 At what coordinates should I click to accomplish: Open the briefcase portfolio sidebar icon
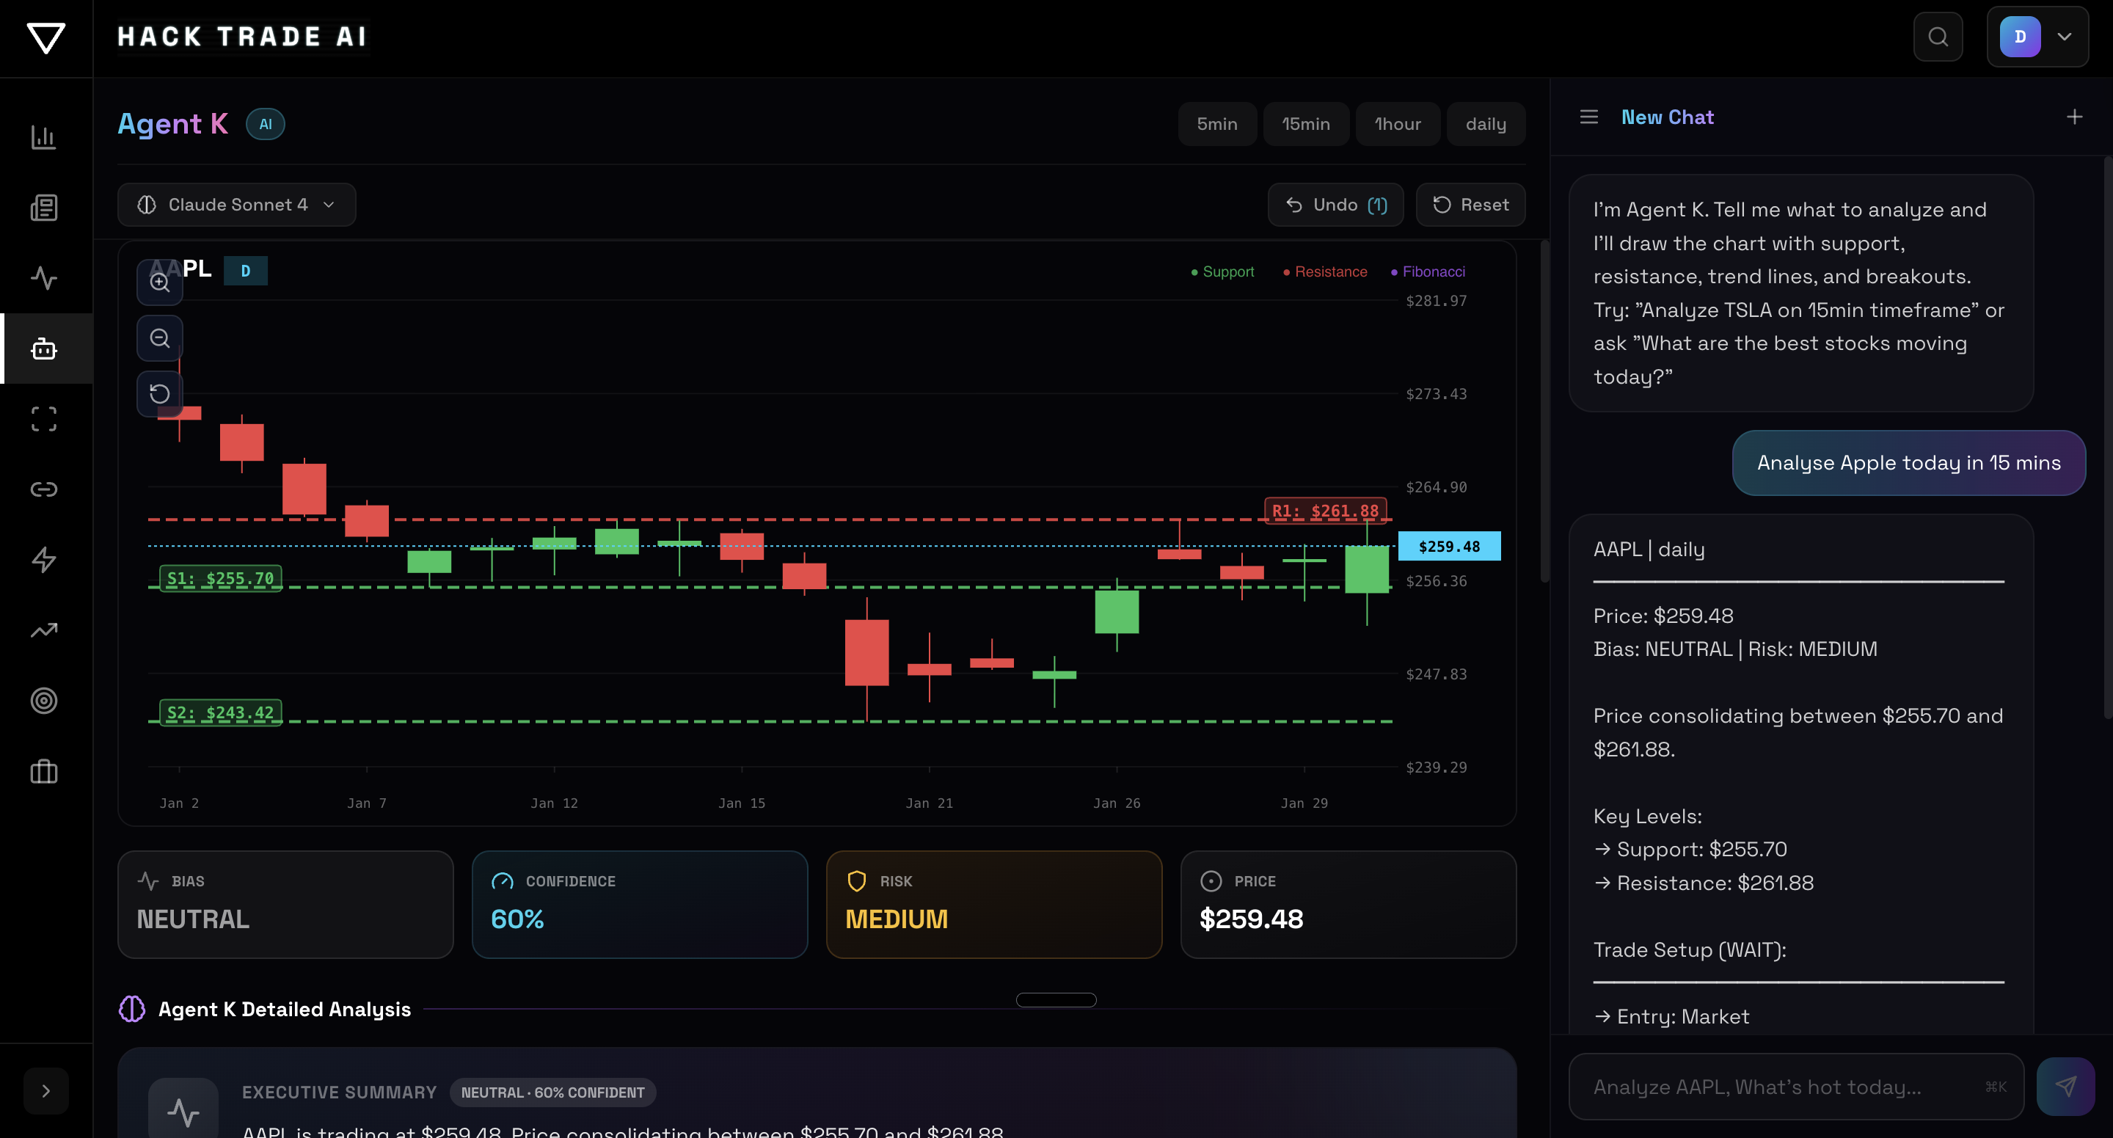(44, 771)
